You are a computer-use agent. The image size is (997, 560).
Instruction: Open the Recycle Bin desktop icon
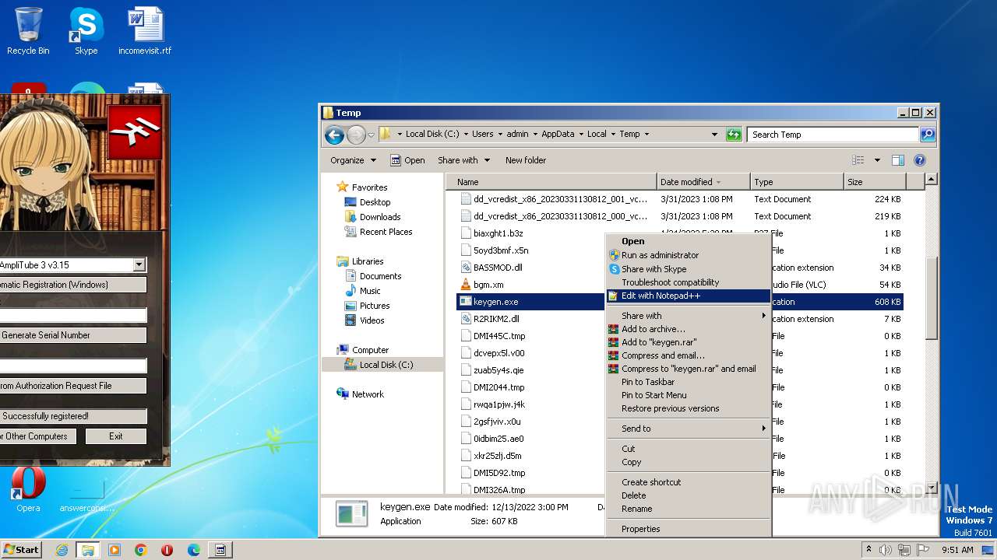coord(28,31)
